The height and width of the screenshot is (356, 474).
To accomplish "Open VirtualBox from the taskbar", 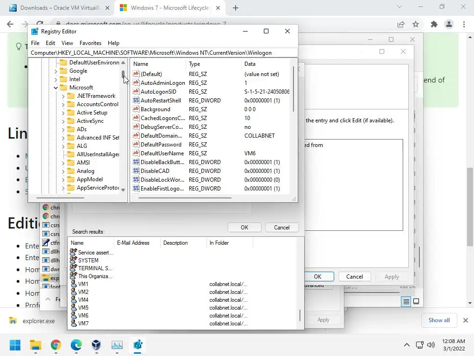I will [96, 345].
